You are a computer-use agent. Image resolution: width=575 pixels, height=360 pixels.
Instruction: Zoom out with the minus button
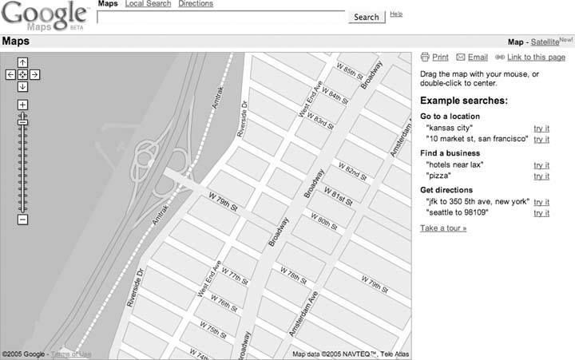[22, 220]
